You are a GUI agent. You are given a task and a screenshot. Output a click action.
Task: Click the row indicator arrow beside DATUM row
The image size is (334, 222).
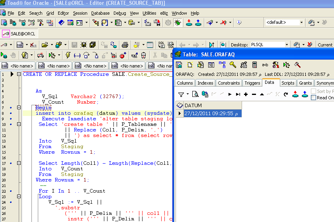coord(180,113)
